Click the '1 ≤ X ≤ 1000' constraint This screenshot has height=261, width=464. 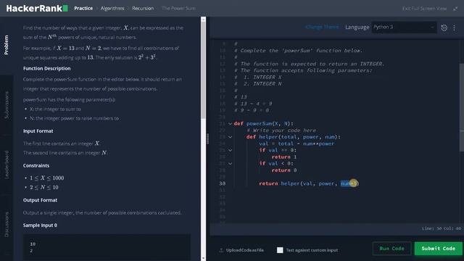46,178
